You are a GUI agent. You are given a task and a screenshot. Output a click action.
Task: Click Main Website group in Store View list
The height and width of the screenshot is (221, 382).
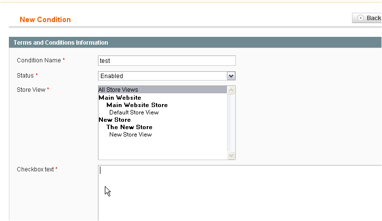120,98
